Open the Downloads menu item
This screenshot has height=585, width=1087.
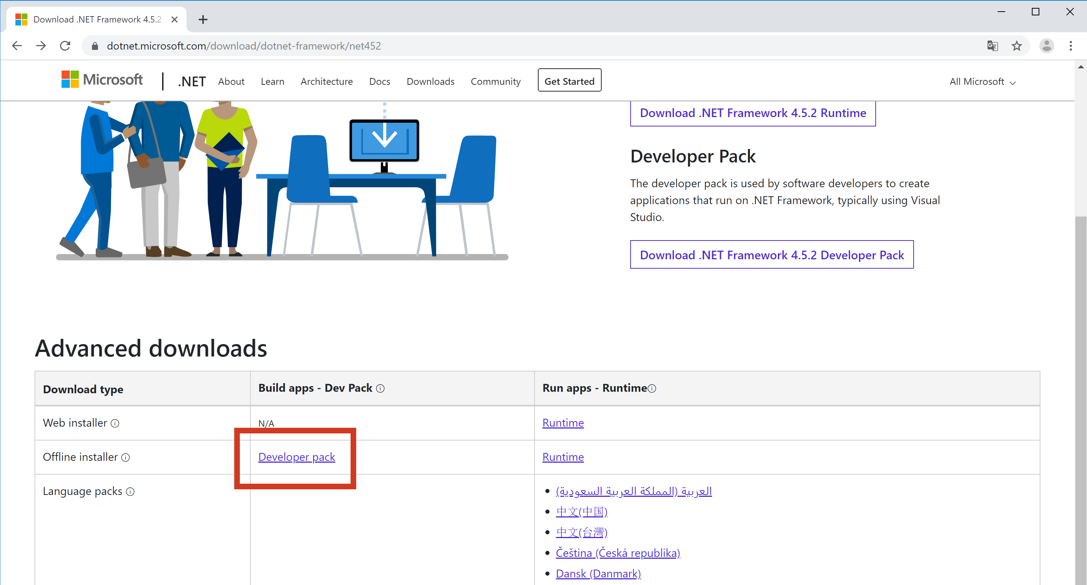click(x=430, y=81)
